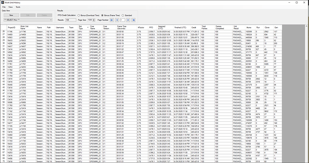Sort by Clone column header
Image resolution: width=309 pixels, height=163 pixels.
(x=269, y=27)
